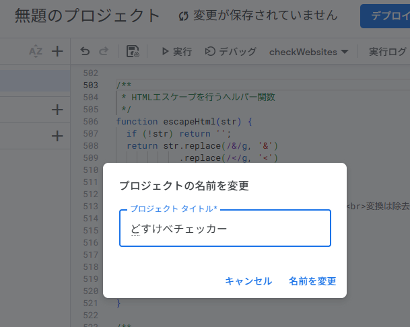Viewport: 410px width, 327px height.
Task: Select the highlighted file in the sidebar
Action: (35, 81)
